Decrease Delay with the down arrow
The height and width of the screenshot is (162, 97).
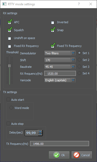click(40, 134)
